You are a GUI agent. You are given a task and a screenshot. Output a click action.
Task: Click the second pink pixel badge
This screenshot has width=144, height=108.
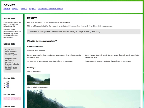(16, 98)
